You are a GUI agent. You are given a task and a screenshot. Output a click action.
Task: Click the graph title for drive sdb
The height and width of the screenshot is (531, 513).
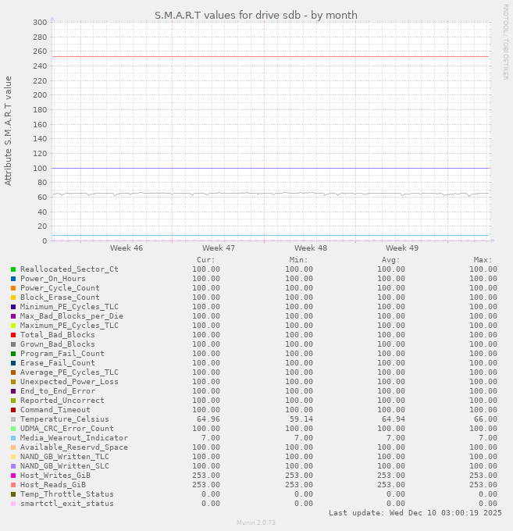pos(256,15)
